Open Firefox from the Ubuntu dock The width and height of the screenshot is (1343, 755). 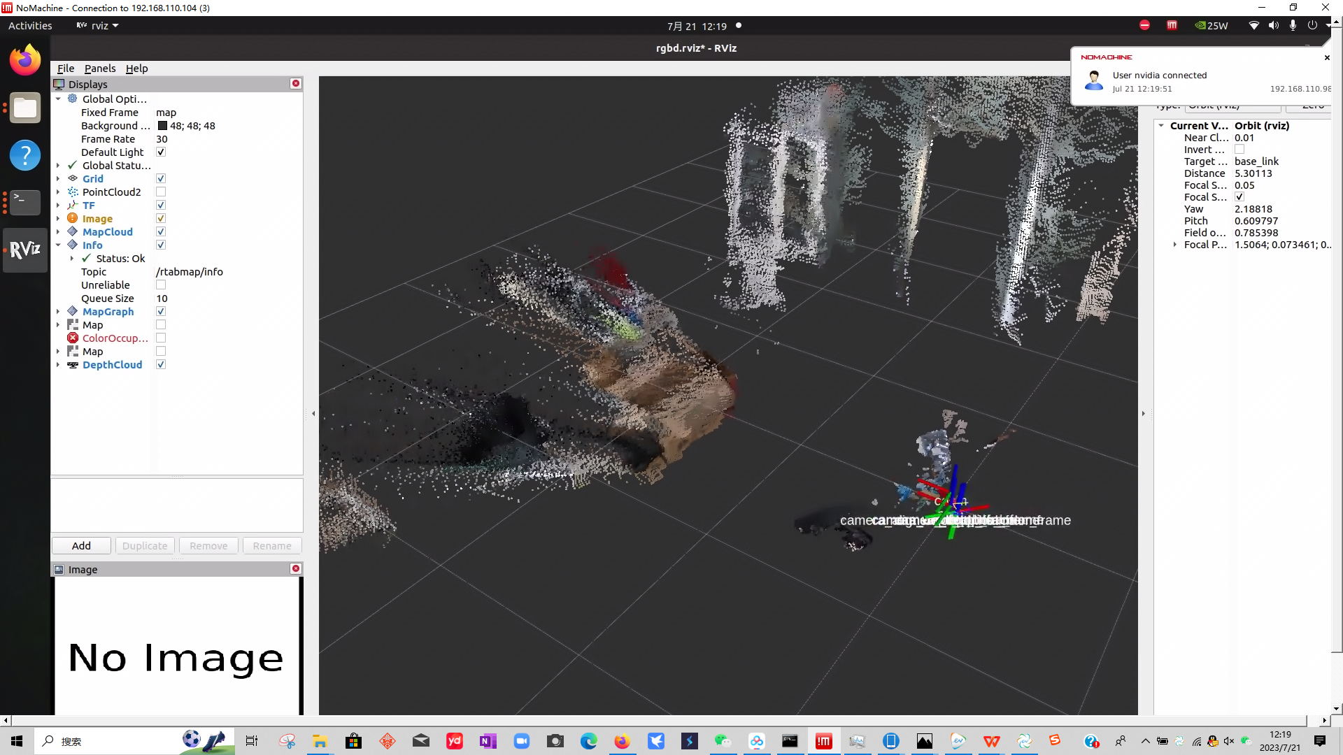(x=25, y=61)
